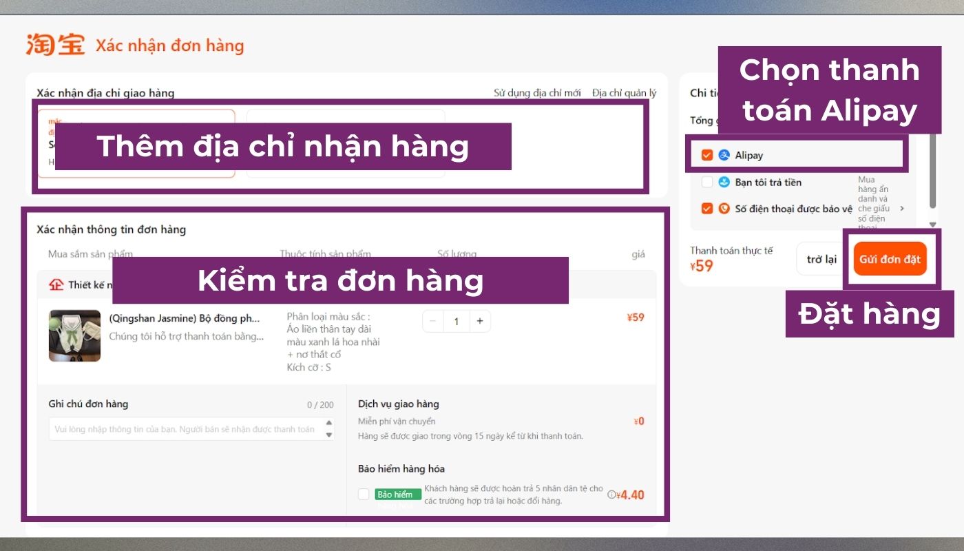Uncheck the Alipay payment checkbox

pos(707,155)
